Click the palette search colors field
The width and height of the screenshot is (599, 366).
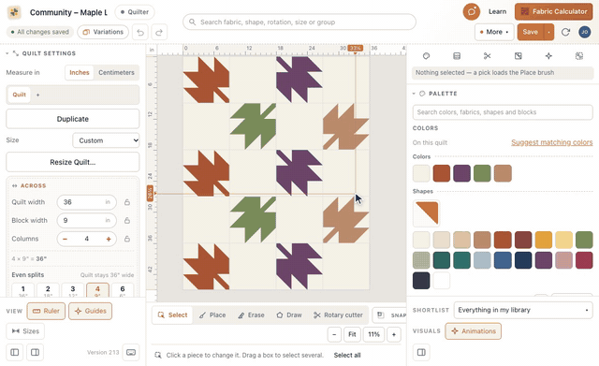[x=503, y=112]
